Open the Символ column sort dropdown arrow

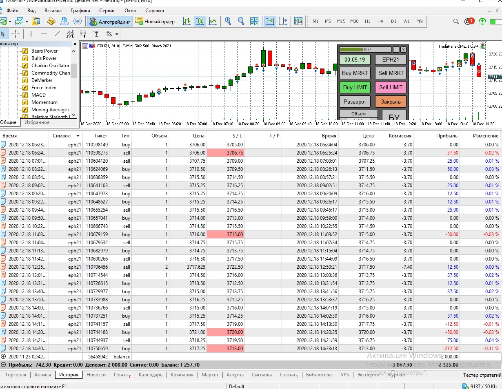pyautogui.click(x=78, y=136)
